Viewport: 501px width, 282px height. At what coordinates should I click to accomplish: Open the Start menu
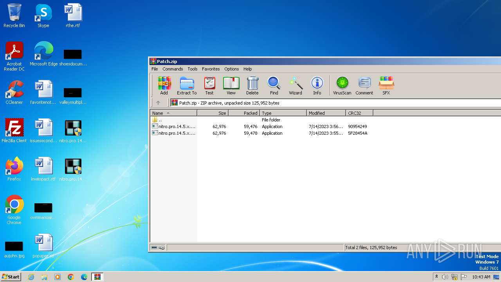point(11,277)
